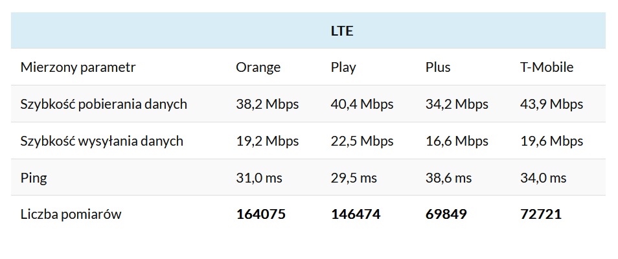Click the Orange column header
The image size is (618, 259).
(x=258, y=67)
